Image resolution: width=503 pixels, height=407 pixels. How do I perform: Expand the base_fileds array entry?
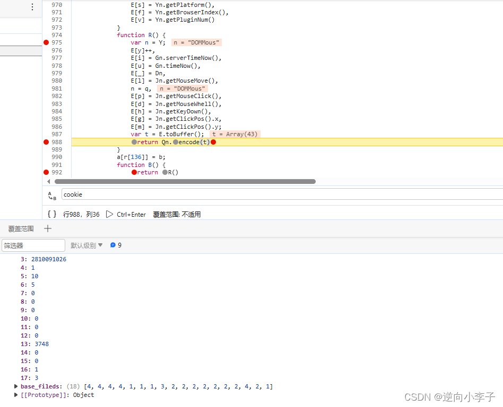(x=16, y=386)
